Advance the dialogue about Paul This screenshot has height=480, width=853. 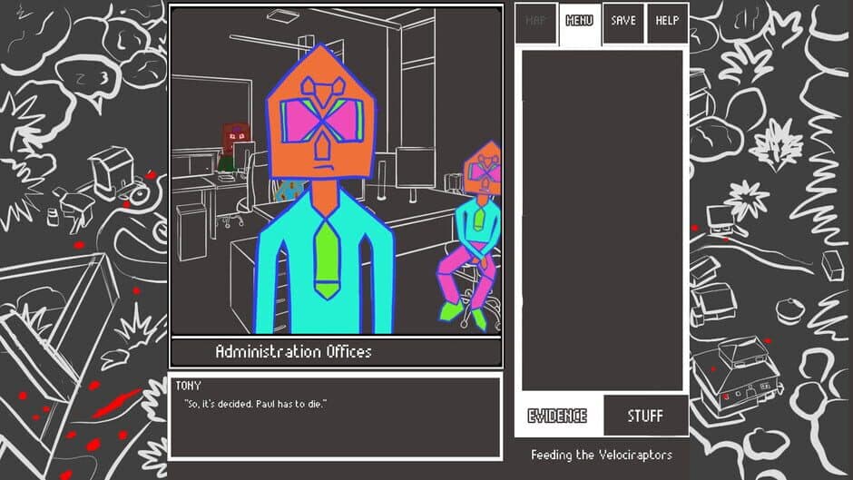tap(334, 416)
